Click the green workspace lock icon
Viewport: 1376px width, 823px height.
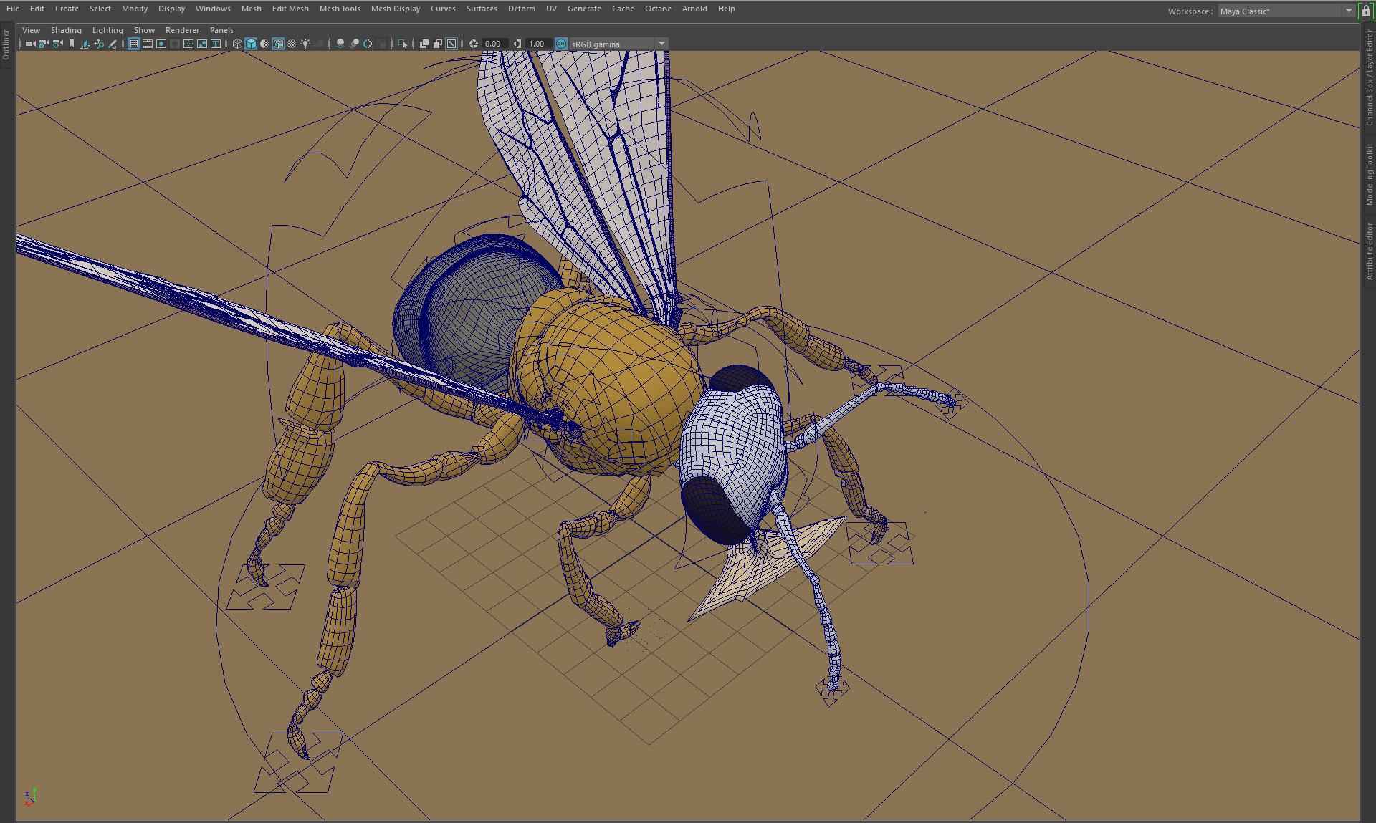coord(1366,11)
